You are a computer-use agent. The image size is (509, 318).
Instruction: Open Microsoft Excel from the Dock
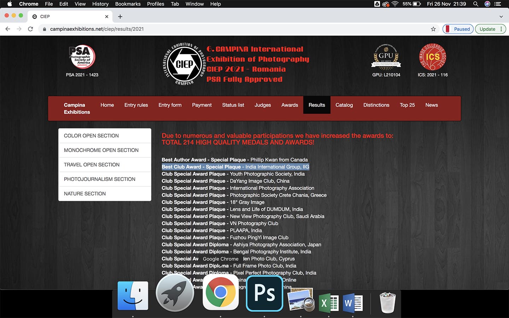pyautogui.click(x=328, y=303)
